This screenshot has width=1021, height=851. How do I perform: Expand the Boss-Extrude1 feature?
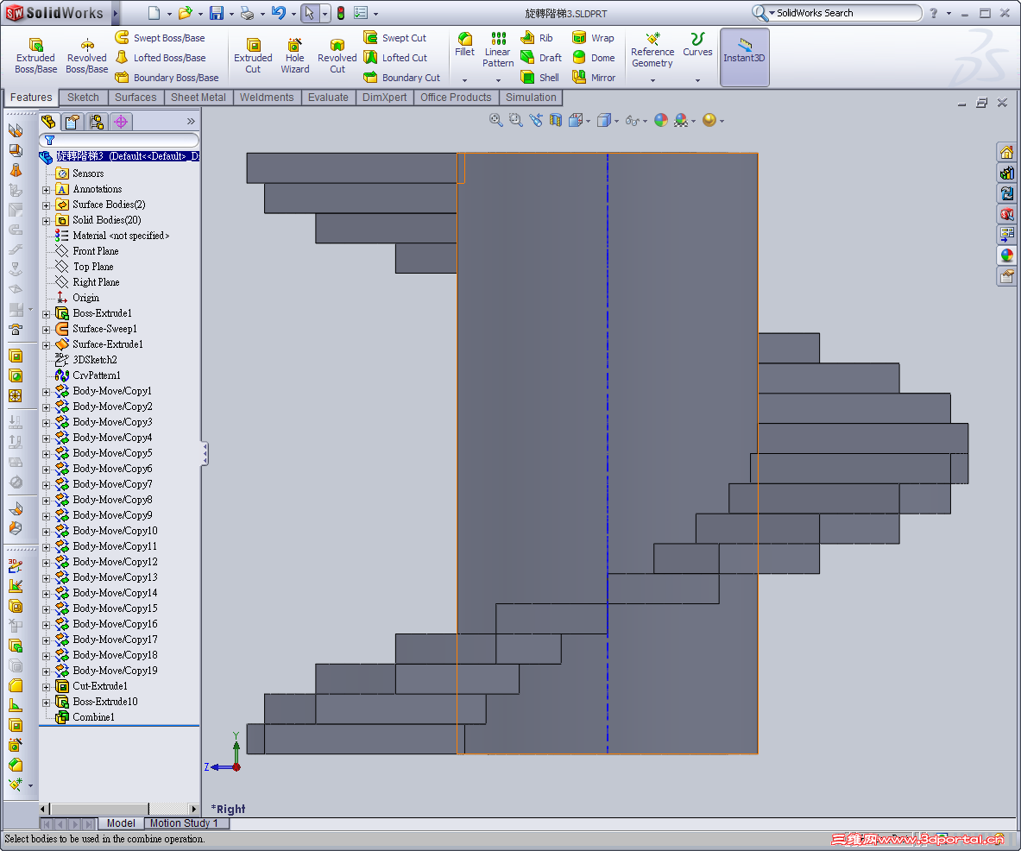pyautogui.click(x=47, y=314)
